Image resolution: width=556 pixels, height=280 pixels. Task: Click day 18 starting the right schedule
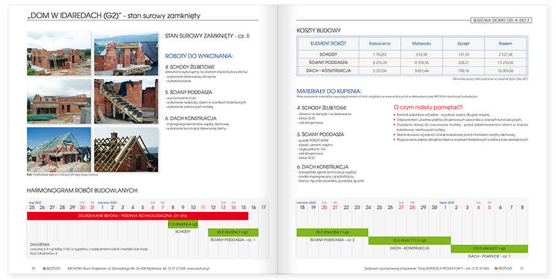(302, 207)
